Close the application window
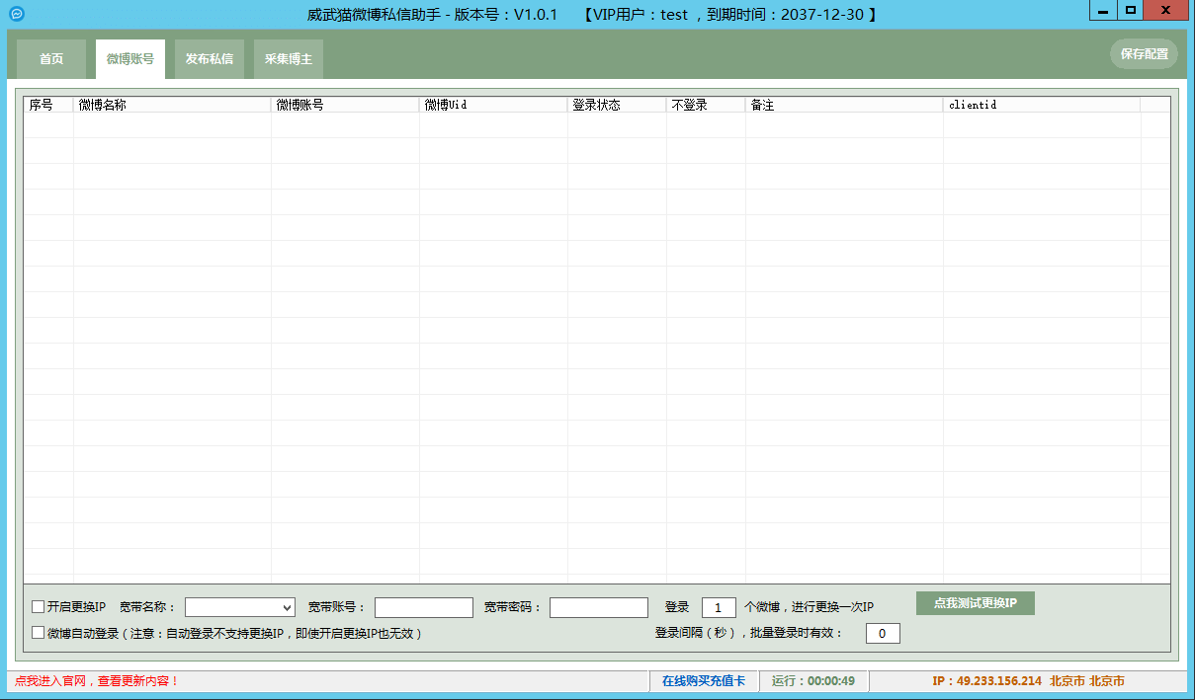This screenshot has height=700, width=1195. click(1168, 11)
